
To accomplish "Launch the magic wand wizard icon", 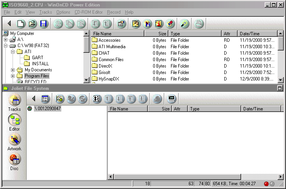I will [184, 24].
